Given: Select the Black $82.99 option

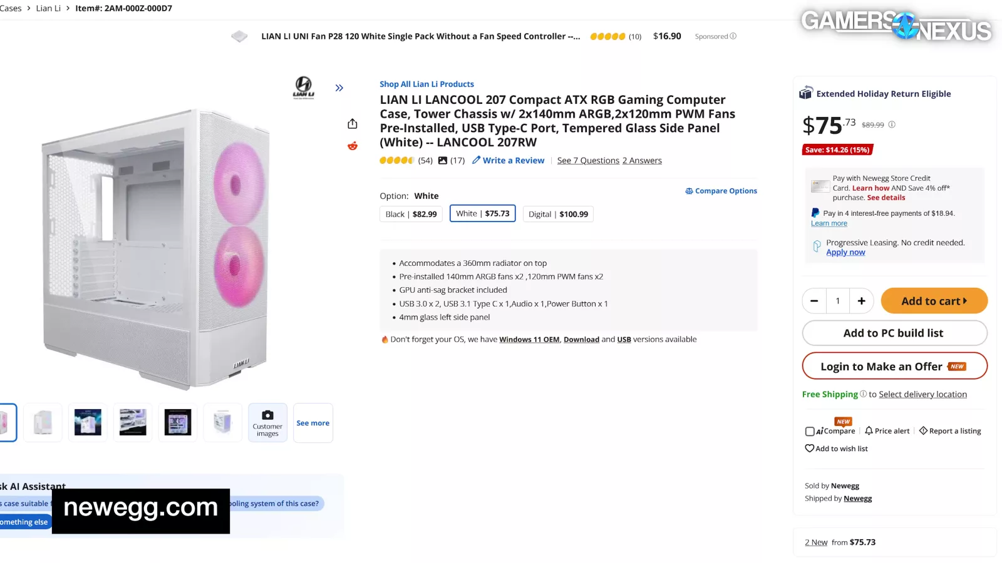Looking at the screenshot, I should click(411, 214).
